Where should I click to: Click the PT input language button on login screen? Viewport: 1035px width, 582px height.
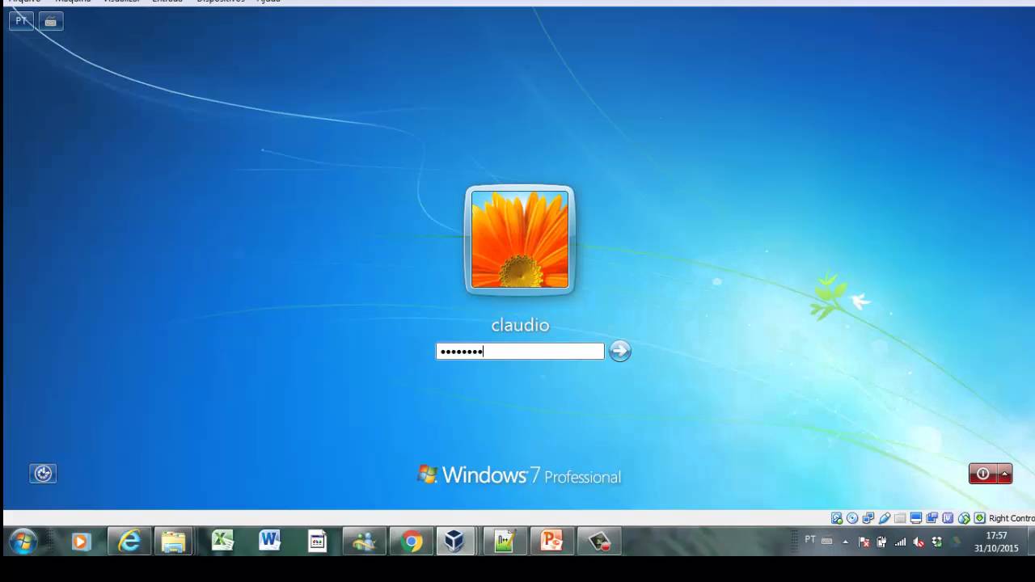point(21,21)
